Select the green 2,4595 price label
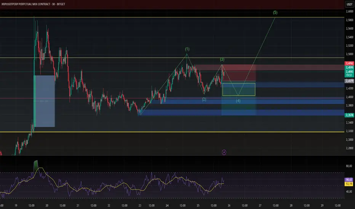 (349, 67)
